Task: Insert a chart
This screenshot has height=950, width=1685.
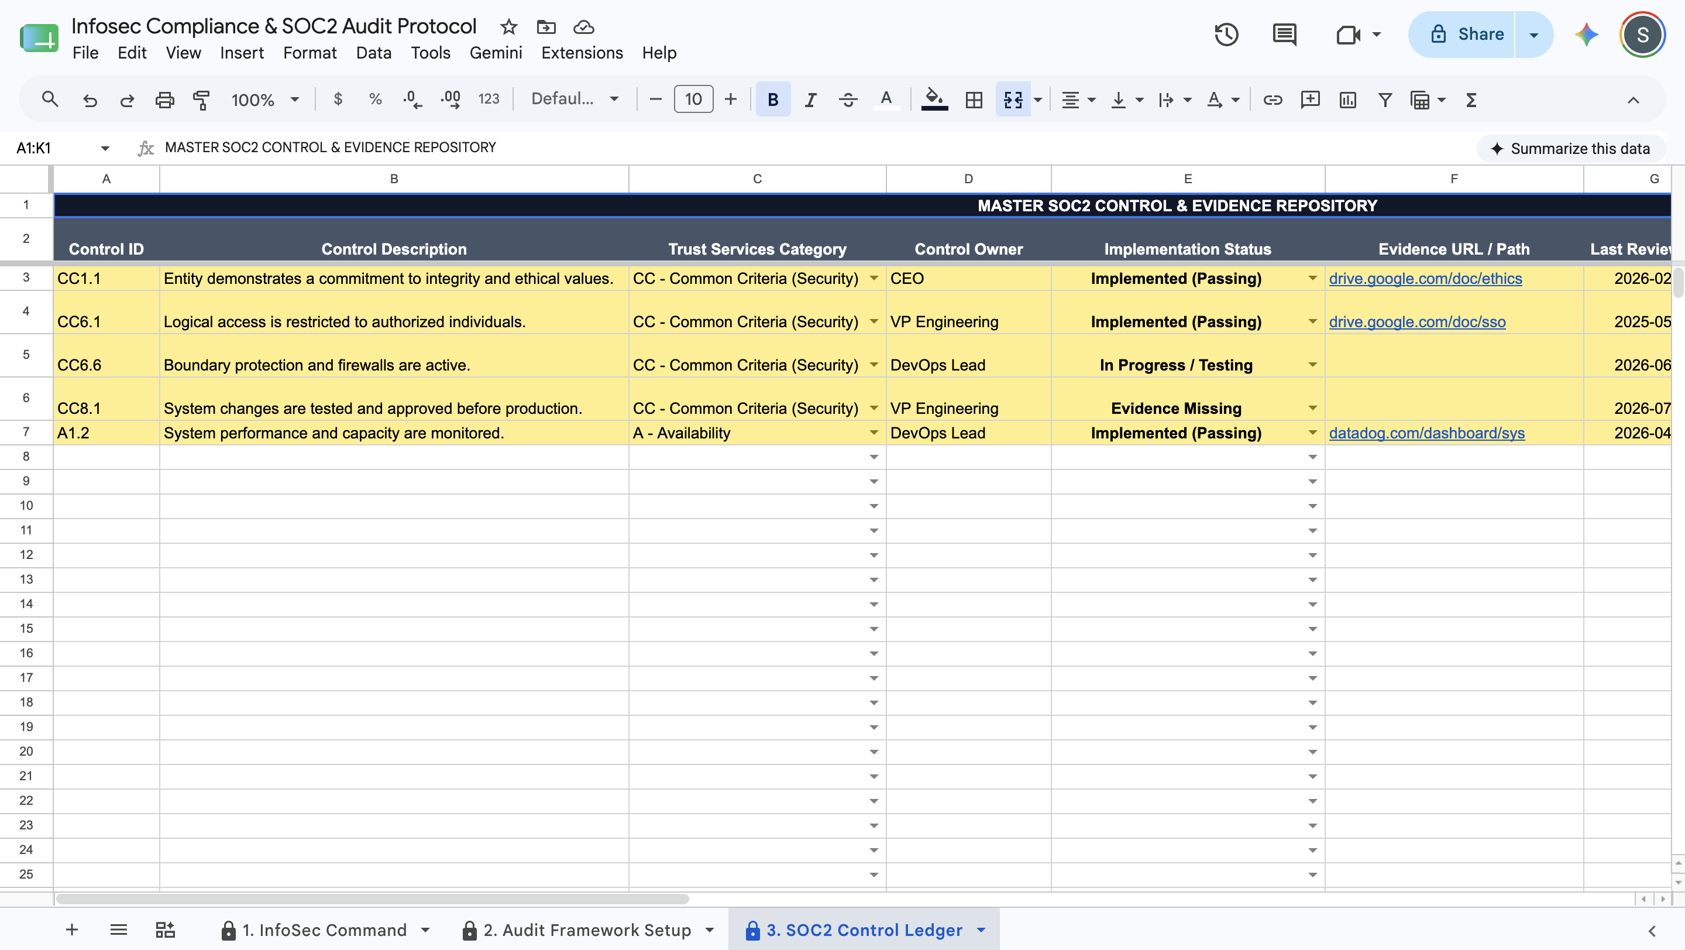Action: point(1347,100)
